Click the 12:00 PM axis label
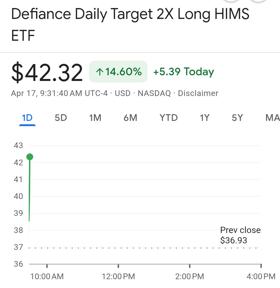 (118, 276)
